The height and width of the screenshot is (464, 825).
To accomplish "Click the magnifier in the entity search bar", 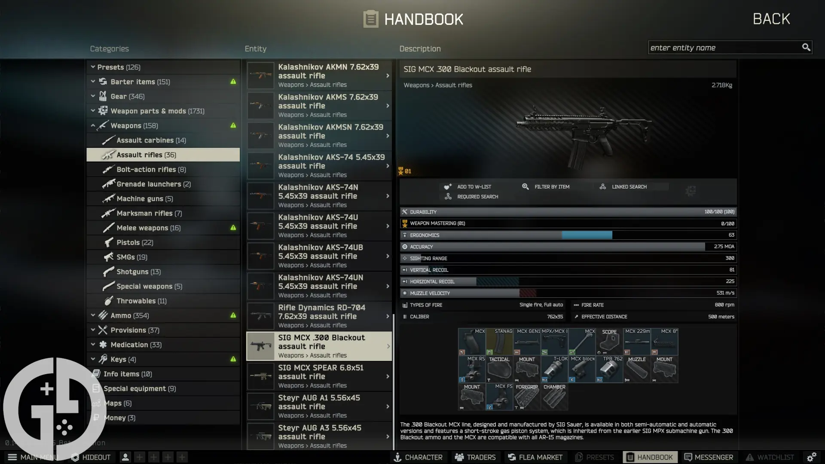I will click(x=806, y=47).
